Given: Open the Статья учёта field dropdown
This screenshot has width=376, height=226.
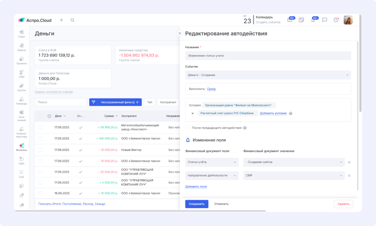Looking at the screenshot, I should click(x=211, y=162).
